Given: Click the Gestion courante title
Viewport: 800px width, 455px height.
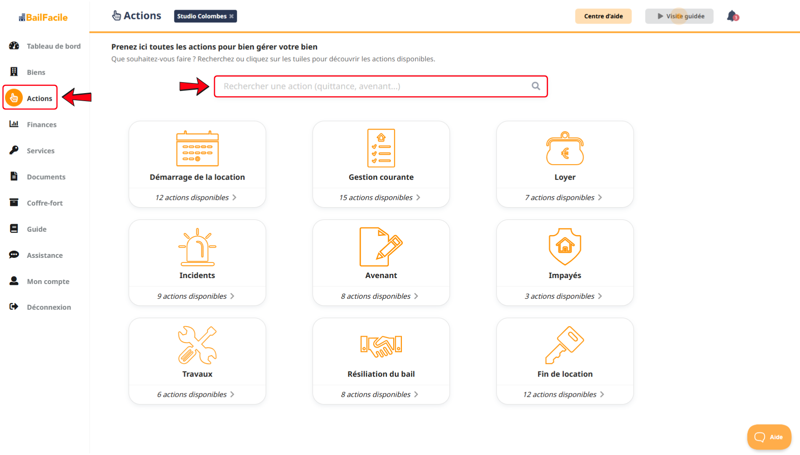Looking at the screenshot, I should [x=381, y=177].
